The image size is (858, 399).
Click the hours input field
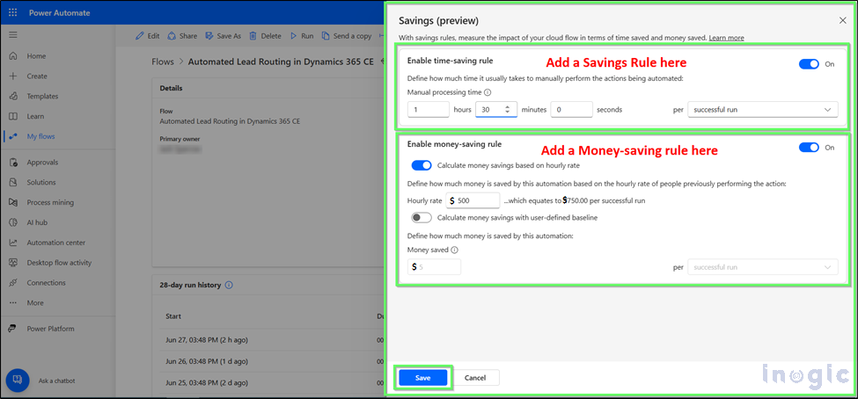pyautogui.click(x=429, y=110)
